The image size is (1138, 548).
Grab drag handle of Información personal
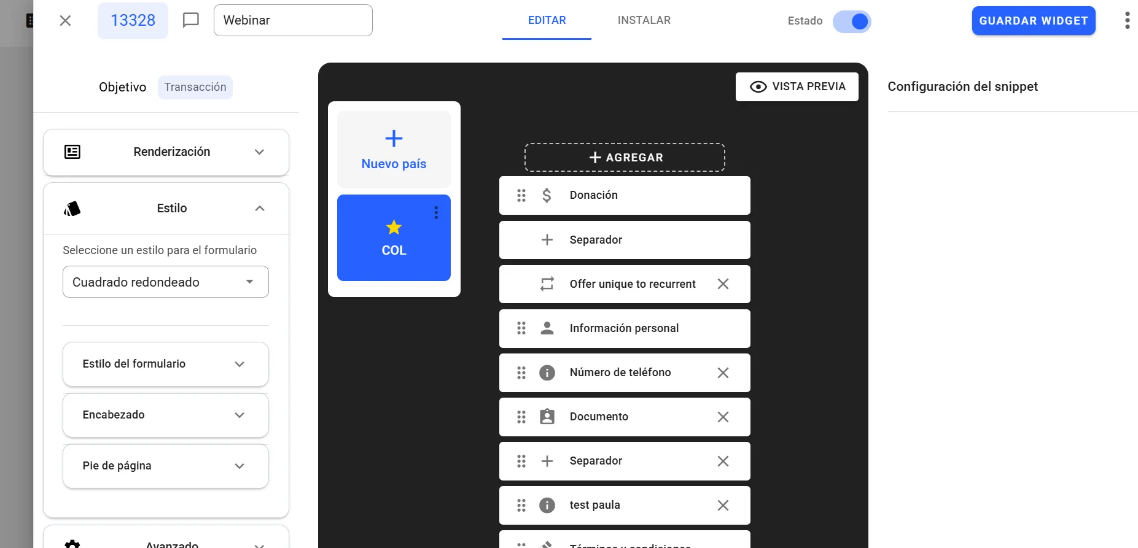tap(521, 328)
